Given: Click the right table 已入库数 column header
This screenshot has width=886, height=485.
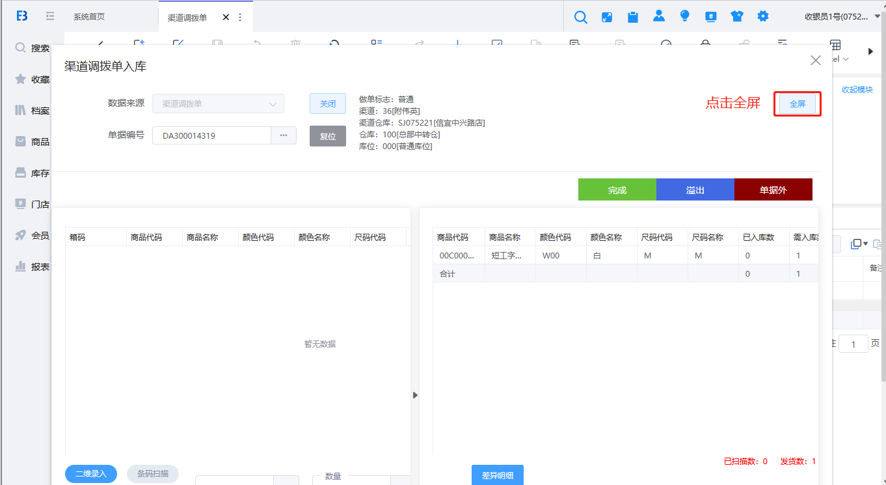Looking at the screenshot, I should [764, 237].
